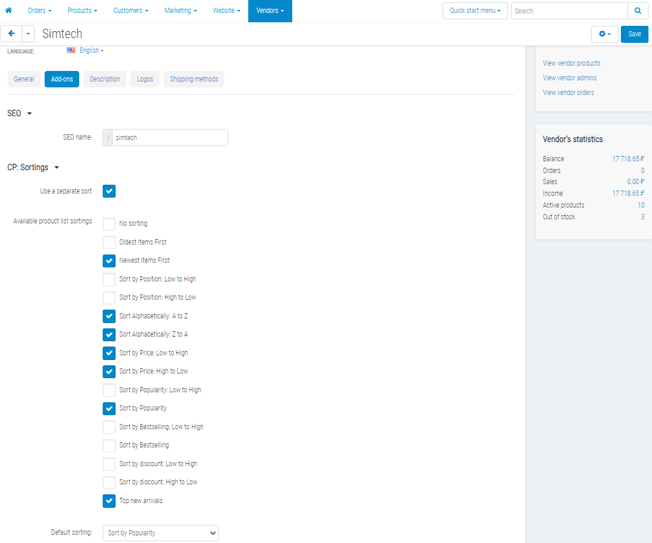Click the US flag language icon
The image size is (652, 543).
(71, 50)
